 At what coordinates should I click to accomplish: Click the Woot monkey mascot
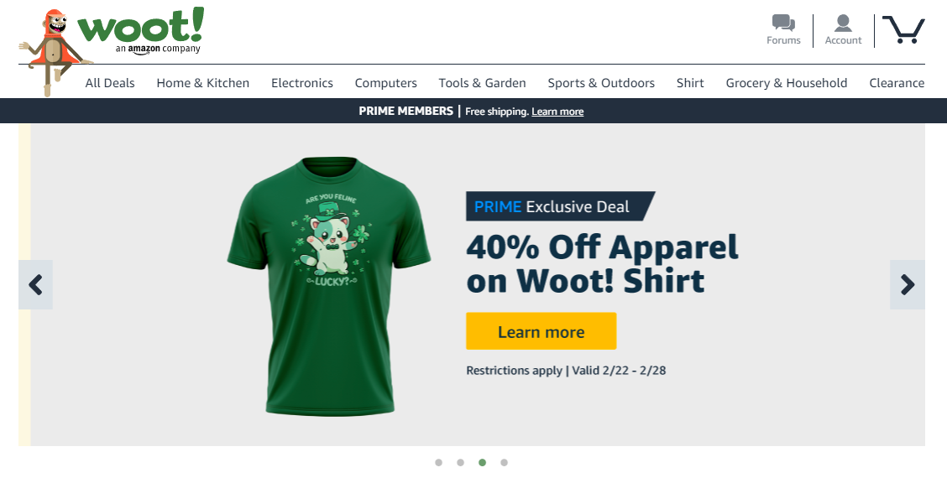53,52
